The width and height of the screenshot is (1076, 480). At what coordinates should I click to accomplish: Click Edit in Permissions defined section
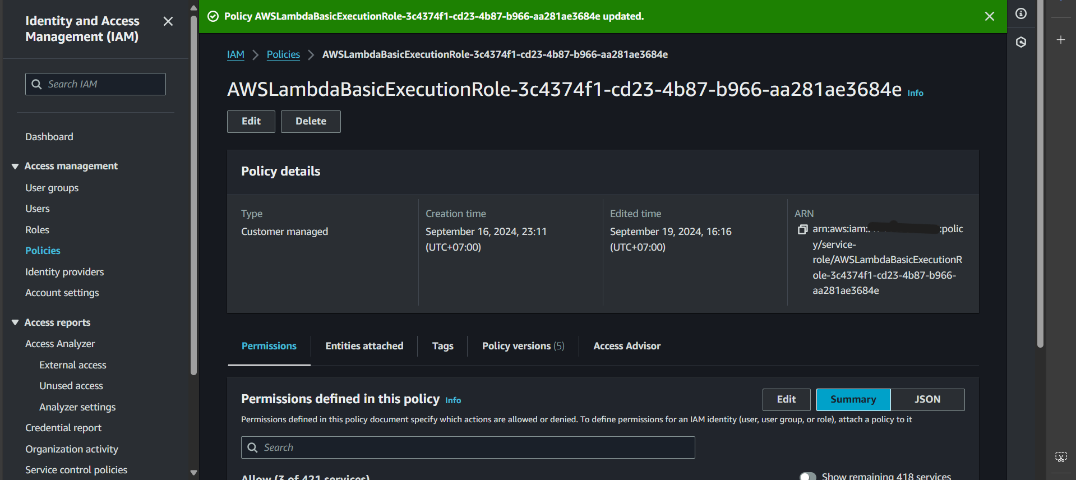tap(786, 399)
